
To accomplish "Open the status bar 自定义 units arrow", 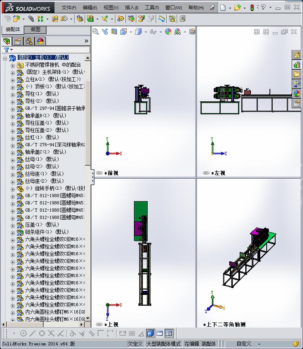I will (x=259, y=344).
